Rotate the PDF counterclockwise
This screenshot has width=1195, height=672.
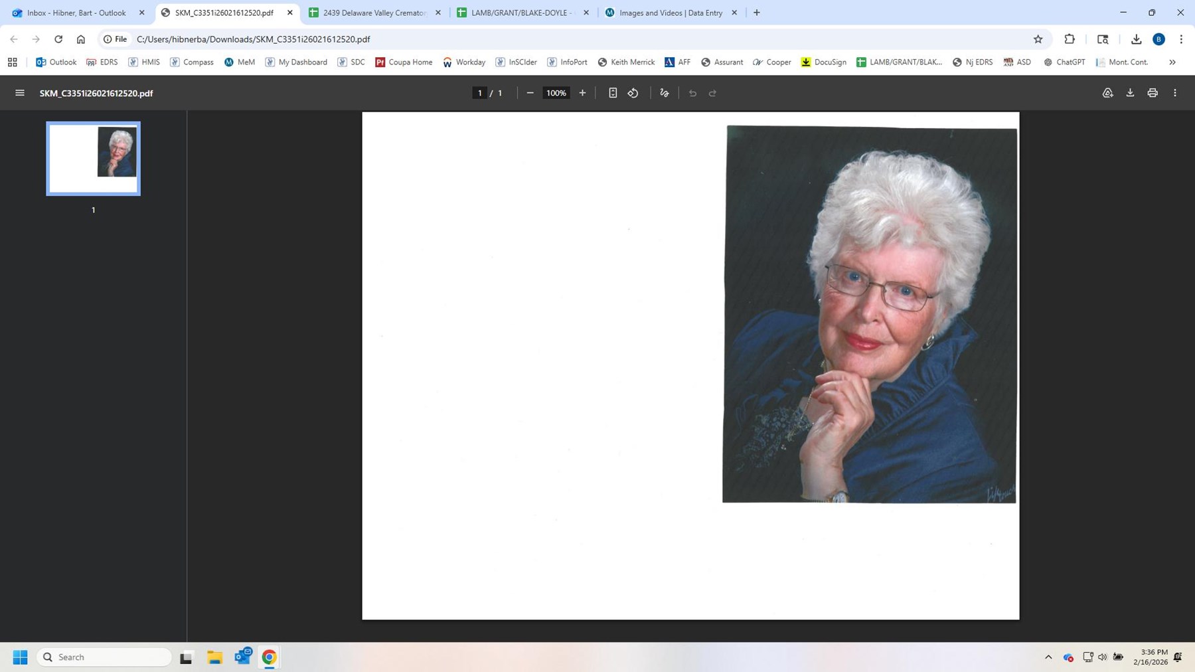click(631, 92)
